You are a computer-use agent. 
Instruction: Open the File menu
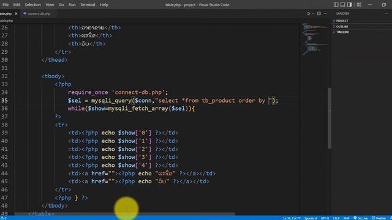(6, 4)
